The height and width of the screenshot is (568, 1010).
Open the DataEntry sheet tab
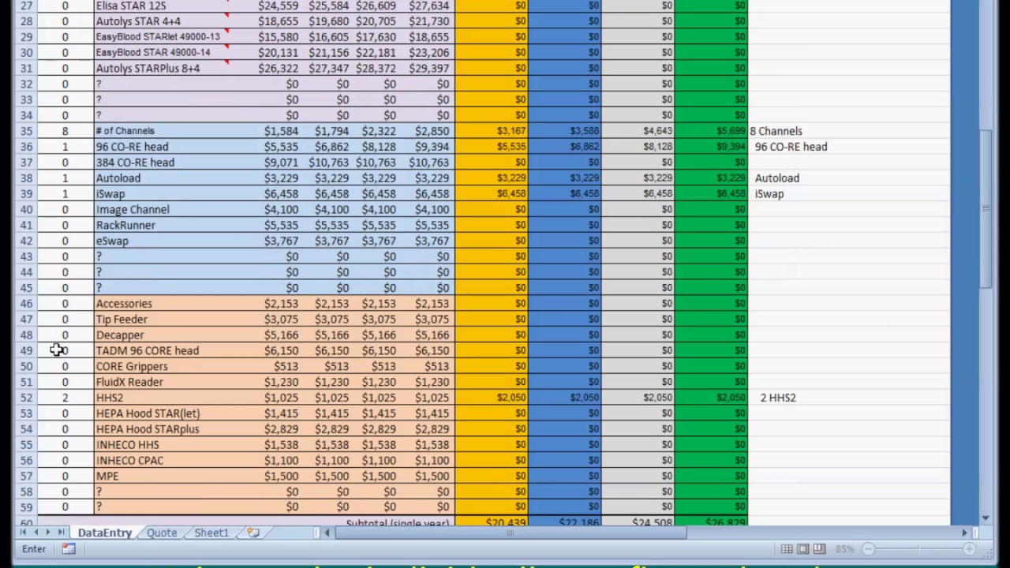[x=105, y=533]
